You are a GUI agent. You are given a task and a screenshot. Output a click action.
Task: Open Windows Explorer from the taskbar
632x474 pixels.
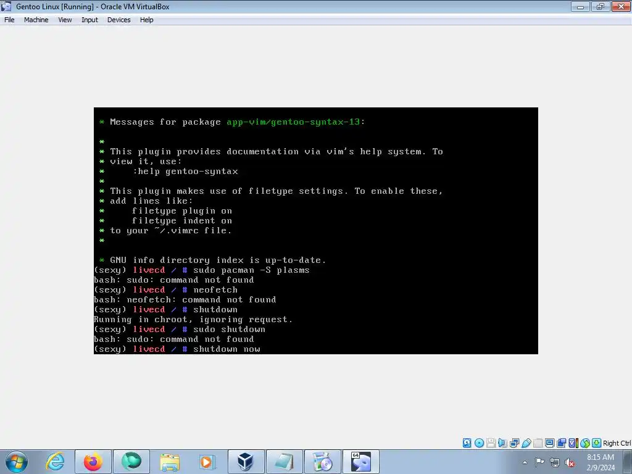coord(169,462)
